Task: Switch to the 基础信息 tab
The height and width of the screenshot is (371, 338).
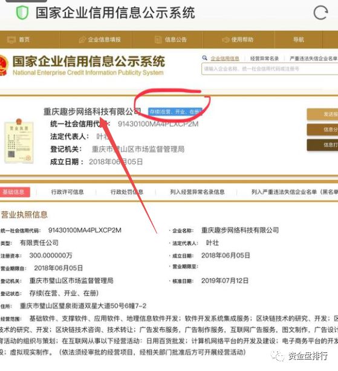Action: 15,192
